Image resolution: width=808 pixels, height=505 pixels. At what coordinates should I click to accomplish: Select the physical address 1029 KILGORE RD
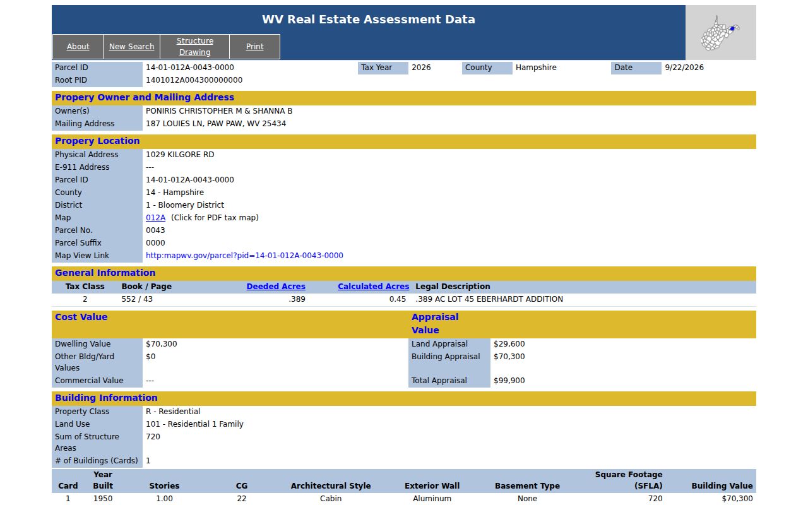click(180, 155)
